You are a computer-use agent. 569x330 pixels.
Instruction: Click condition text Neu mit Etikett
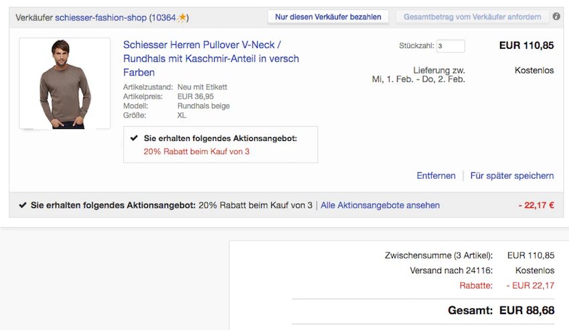[x=202, y=87]
